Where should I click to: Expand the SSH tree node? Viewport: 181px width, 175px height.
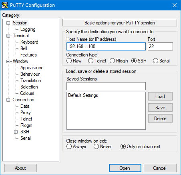click(x=16, y=132)
